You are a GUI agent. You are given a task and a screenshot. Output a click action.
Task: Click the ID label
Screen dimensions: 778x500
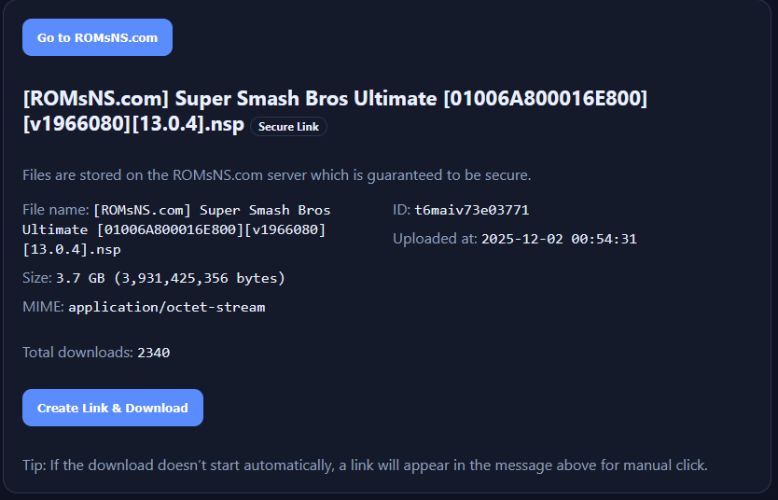(x=401, y=210)
